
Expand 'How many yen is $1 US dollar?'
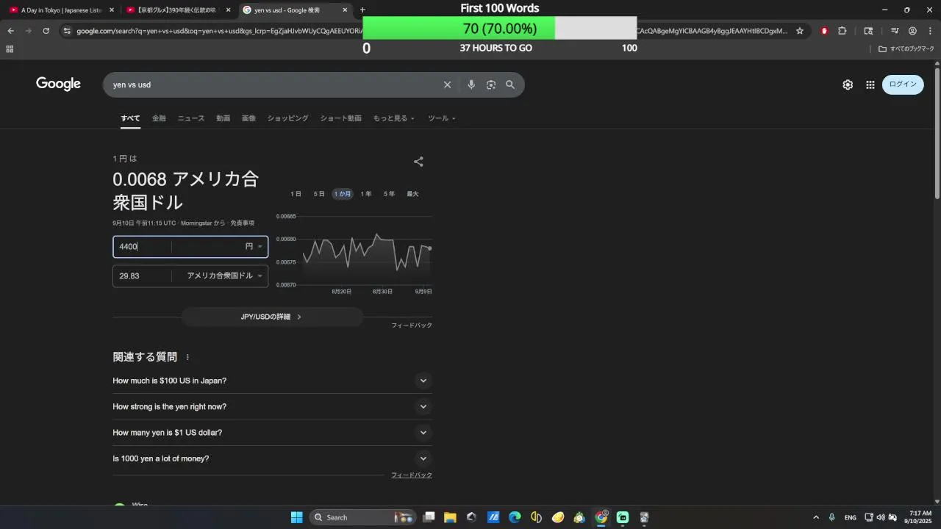point(271,433)
